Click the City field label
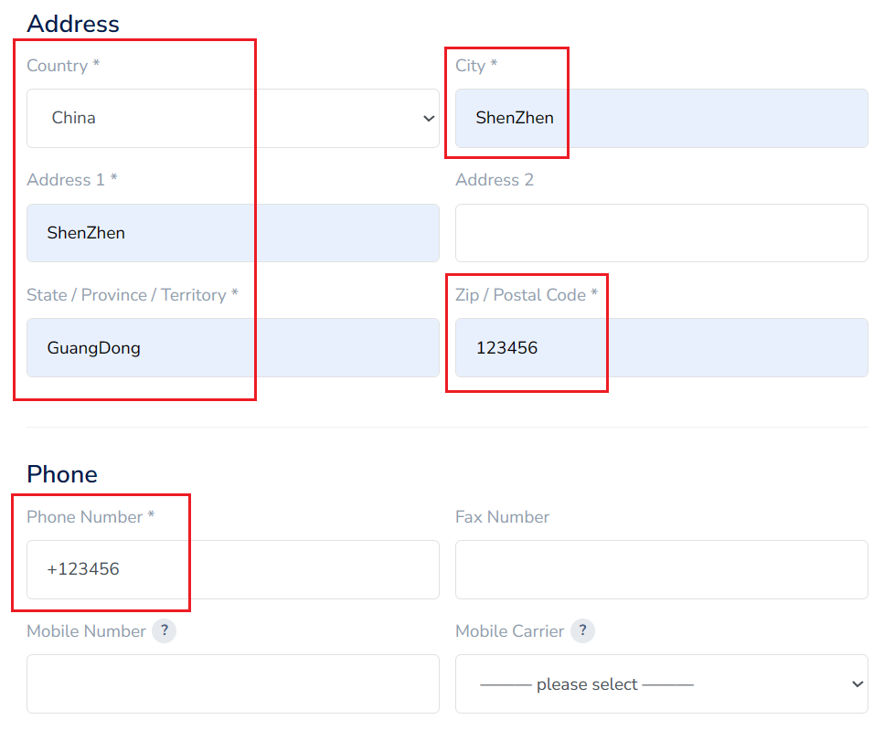The height and width of the screenshot is (741, 884). 471,66
